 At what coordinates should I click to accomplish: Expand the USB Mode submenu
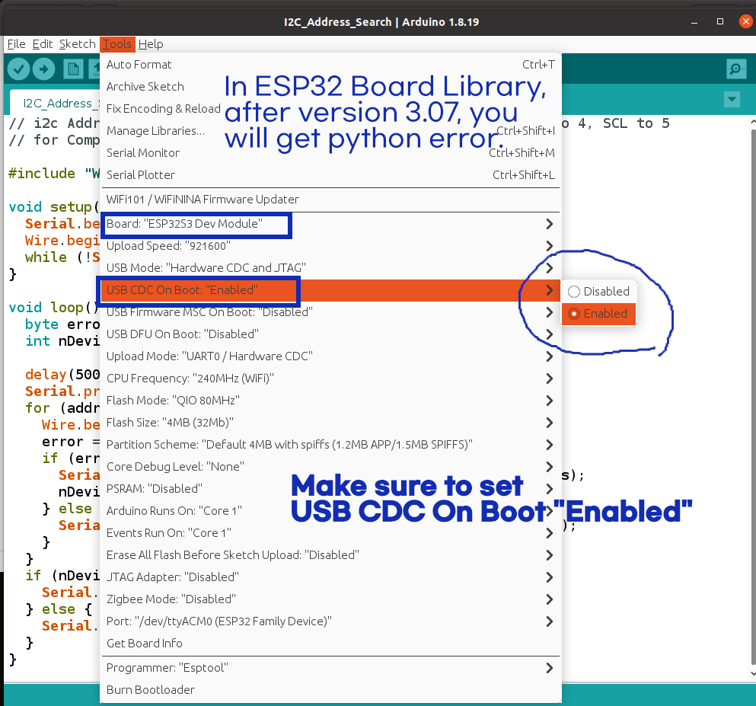coord(330,268)
